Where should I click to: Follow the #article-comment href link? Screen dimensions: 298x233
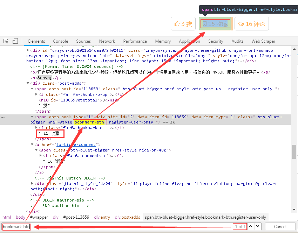pyautogui.click(x=76, y=144)
